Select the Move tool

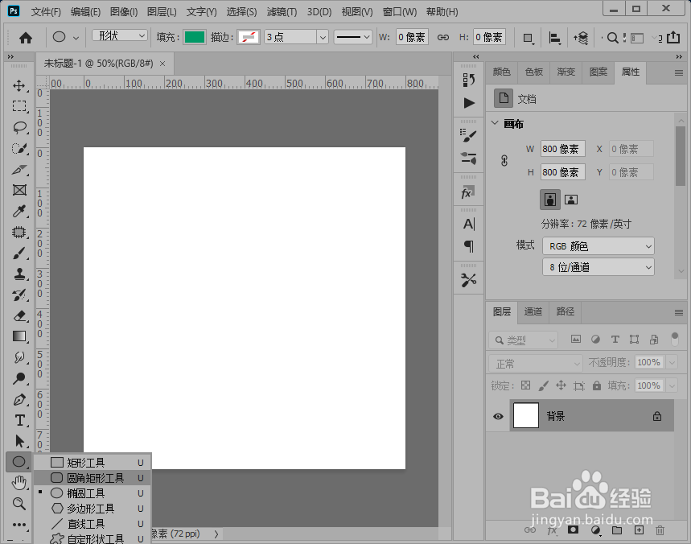pos(19,85)
